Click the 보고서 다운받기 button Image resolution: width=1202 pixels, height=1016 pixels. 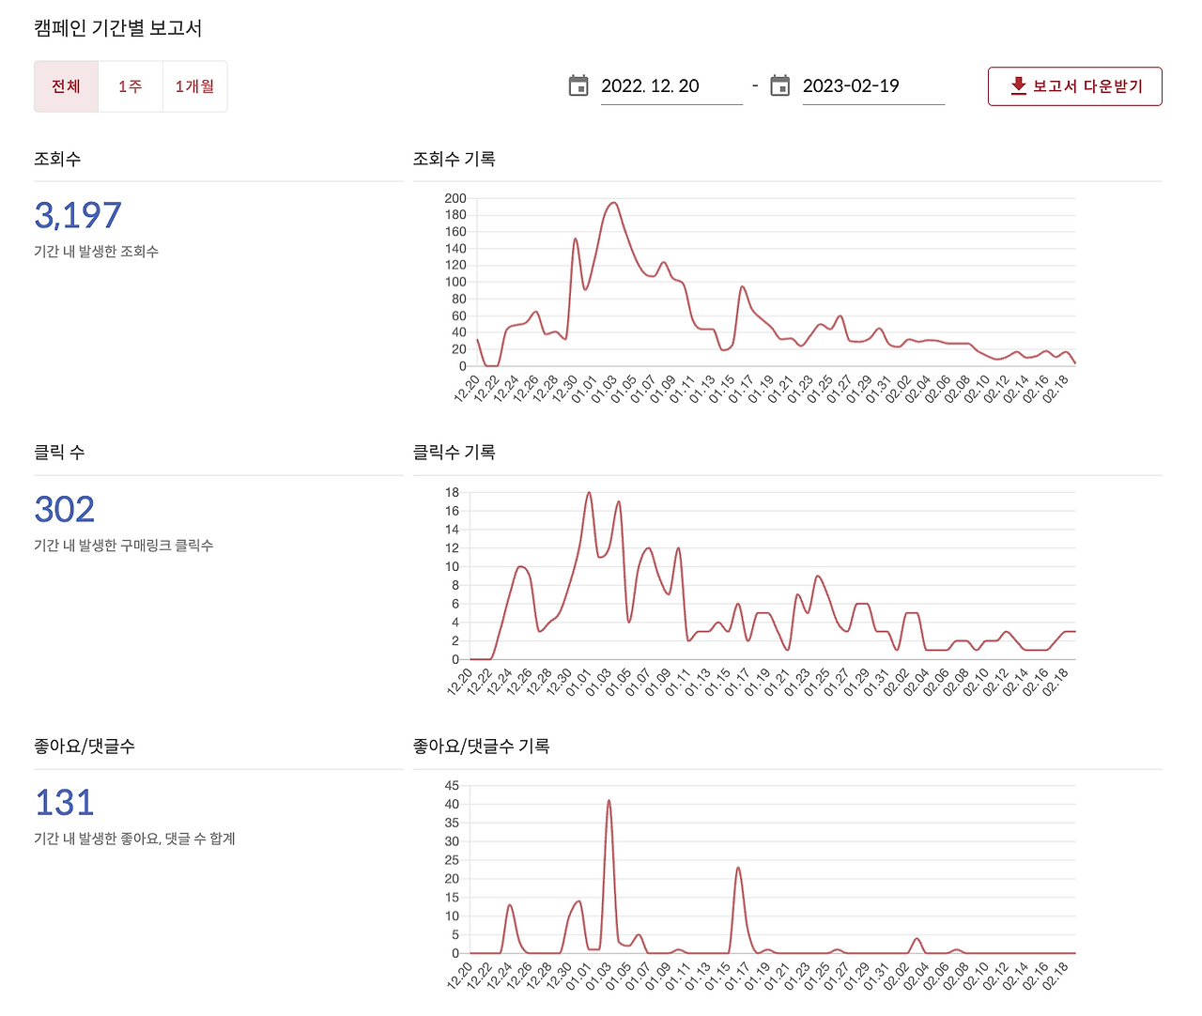(1074, 85)
